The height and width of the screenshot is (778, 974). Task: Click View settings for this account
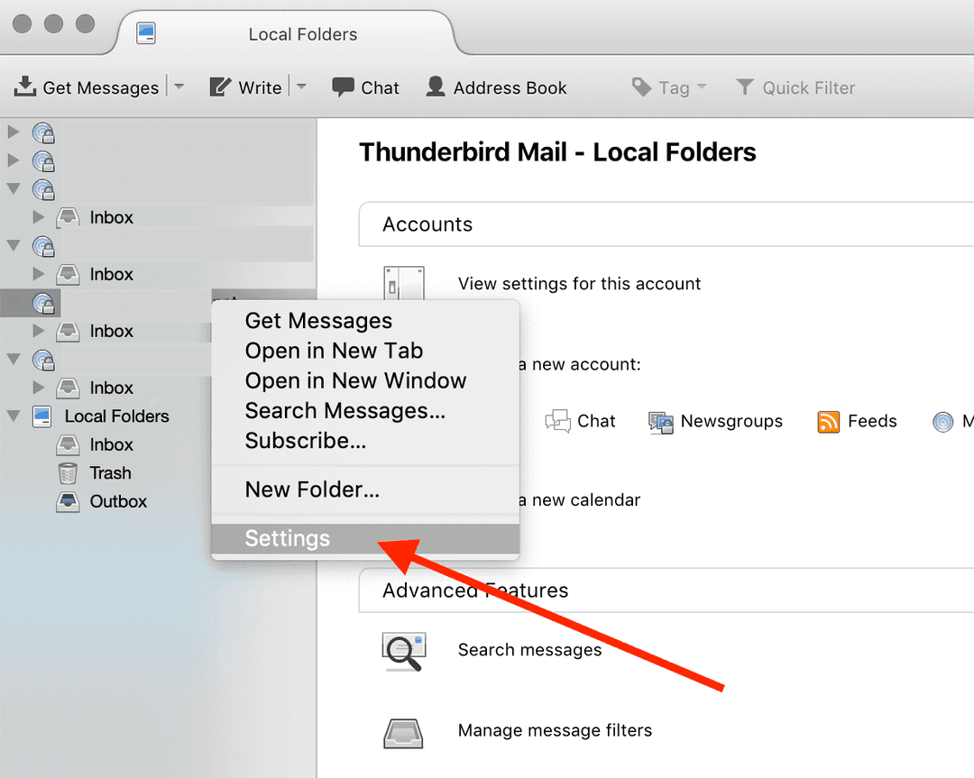click(x=579, y=284)
